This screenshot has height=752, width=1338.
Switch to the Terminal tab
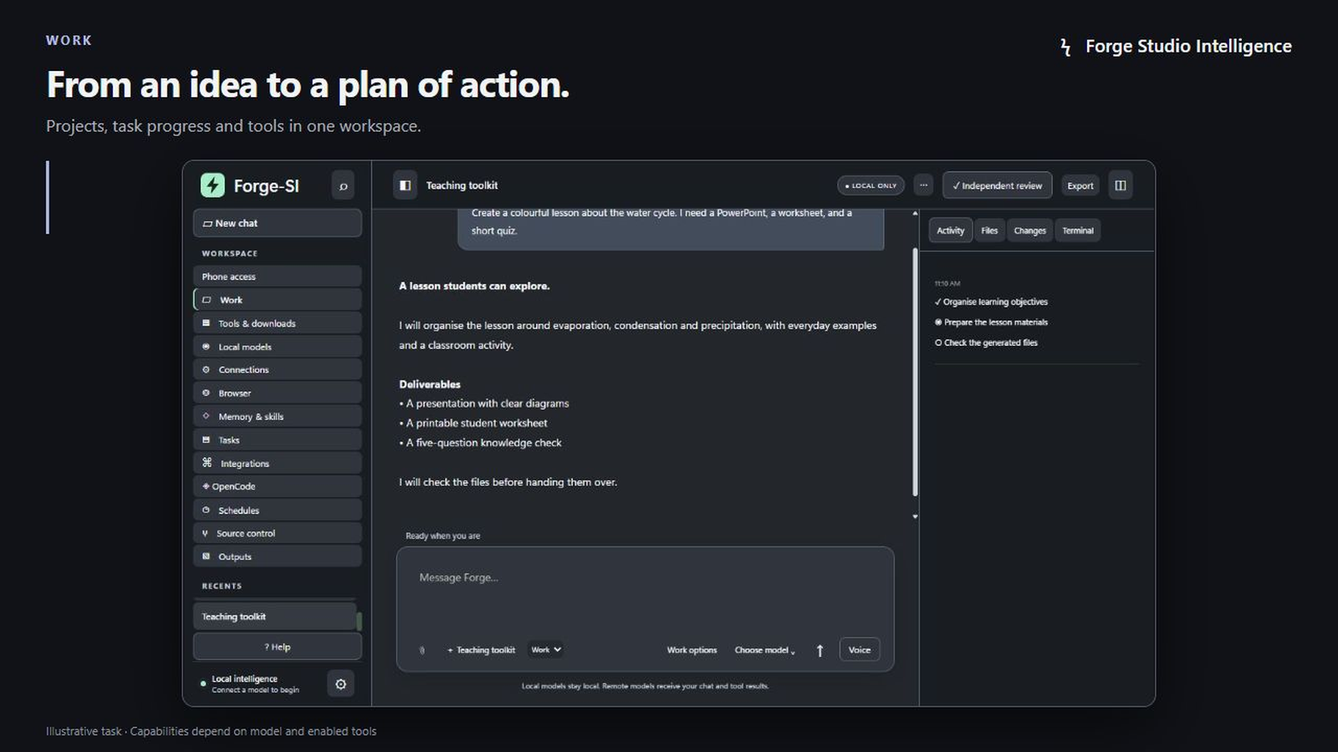pos(1078,231)
